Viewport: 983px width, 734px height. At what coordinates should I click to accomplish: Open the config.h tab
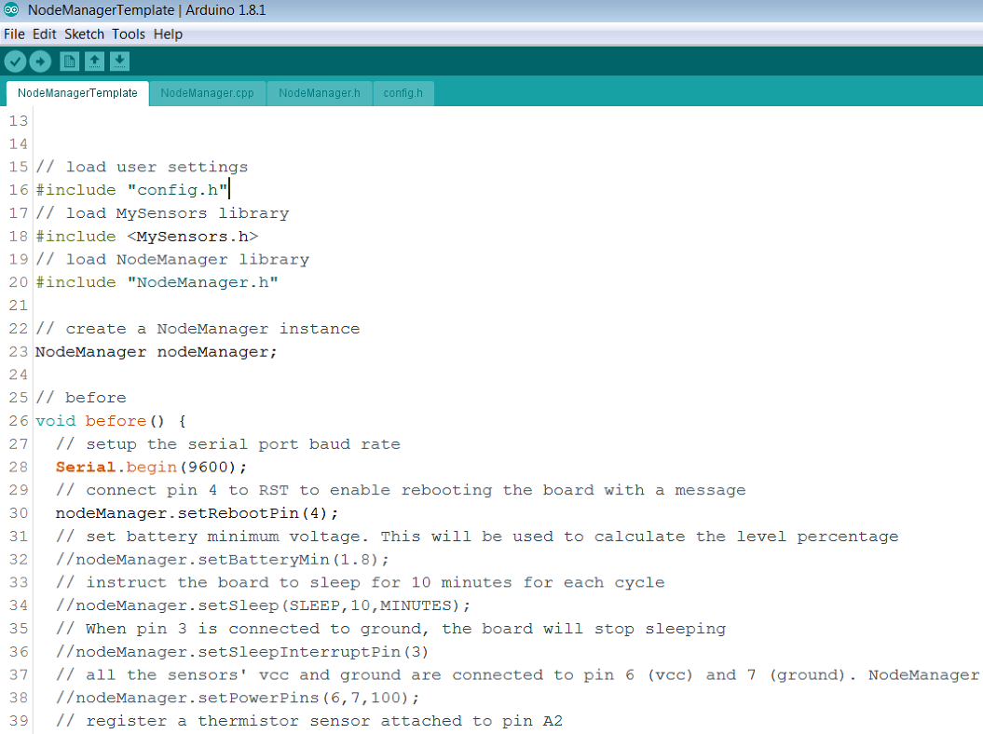403,93
